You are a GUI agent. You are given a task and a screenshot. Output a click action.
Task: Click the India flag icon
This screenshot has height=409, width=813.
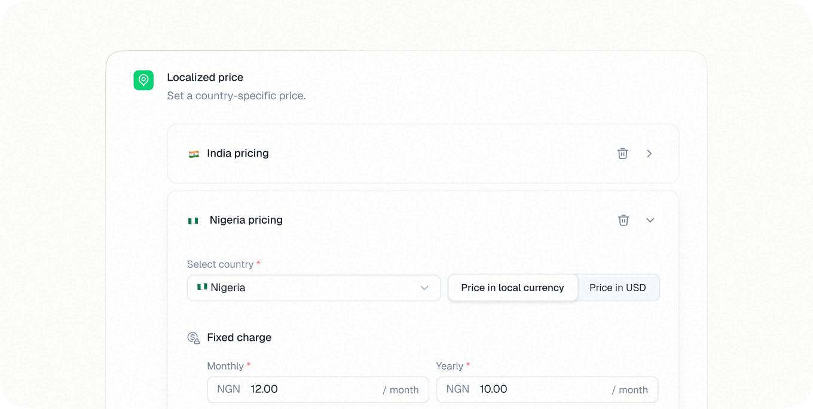194,153
